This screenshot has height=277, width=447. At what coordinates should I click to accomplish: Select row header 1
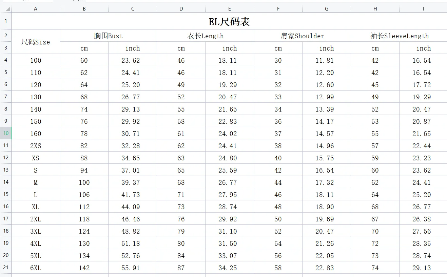(x=5, y=21)
